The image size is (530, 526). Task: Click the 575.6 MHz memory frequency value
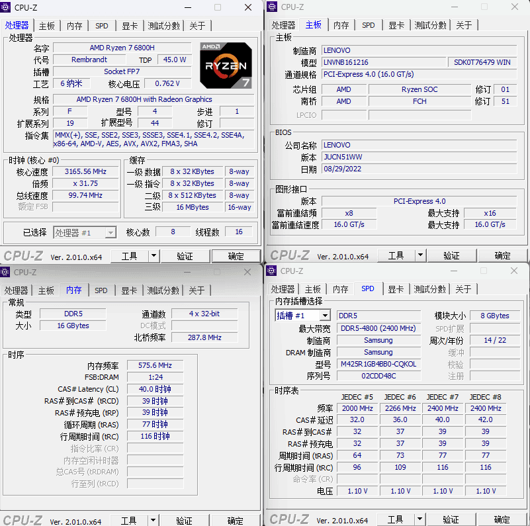155,365
